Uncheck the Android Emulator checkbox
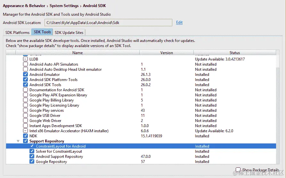The image size is (286, 178). tap(25, 74)
